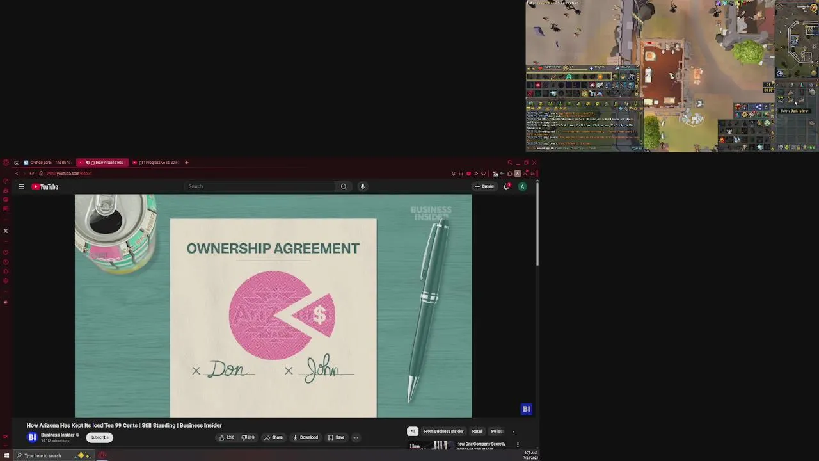This screenshot has width=819, height=461.
Task: Dislike the Arizona iced tea video
Action: tap(248, 437)
